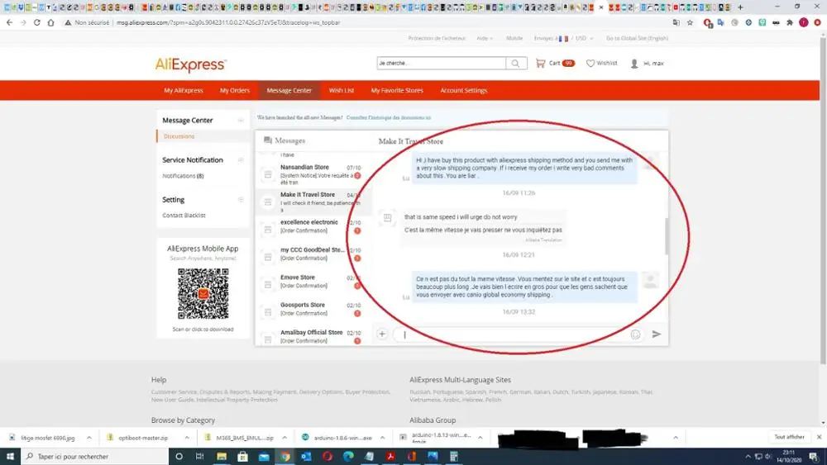
Task: Open the Emove Store conversation
Action: click(x=313, y=284)
